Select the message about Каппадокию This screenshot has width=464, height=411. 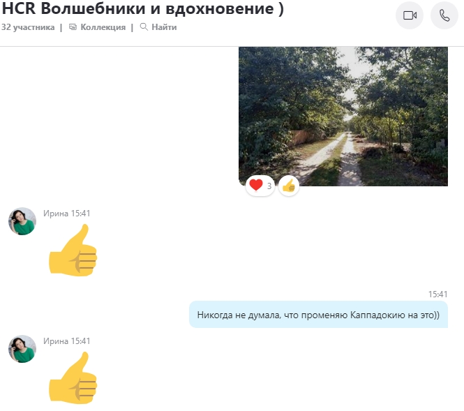tap(318, 315)
